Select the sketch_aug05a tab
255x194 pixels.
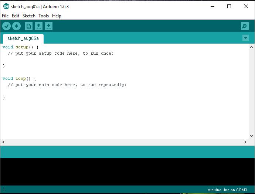[x=23, y=38]
